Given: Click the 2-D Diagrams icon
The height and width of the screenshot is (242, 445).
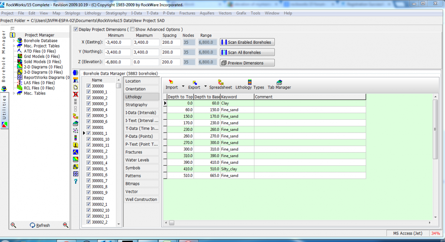Looking at the screenshot, I should point(20,67).
